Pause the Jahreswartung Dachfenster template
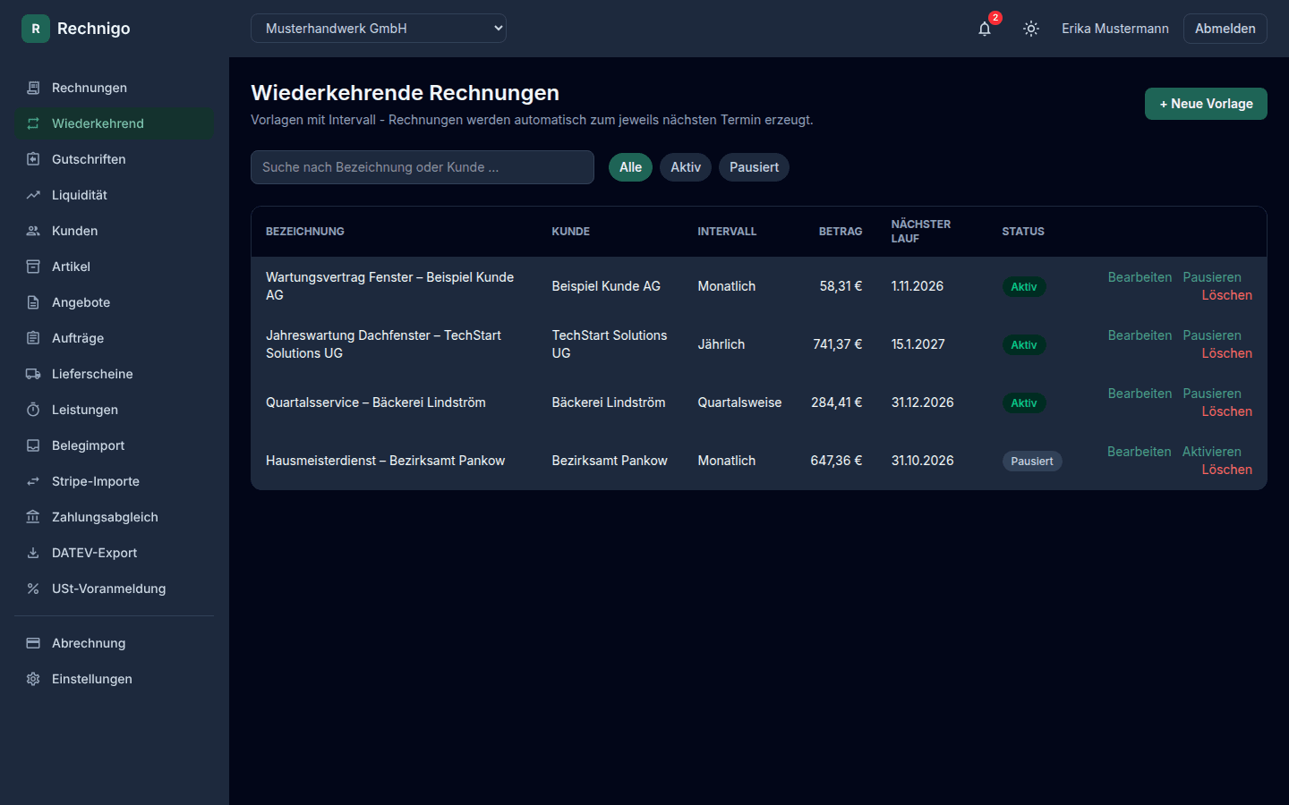This screenshot has height=805, width=1289. pos(1212,335)
